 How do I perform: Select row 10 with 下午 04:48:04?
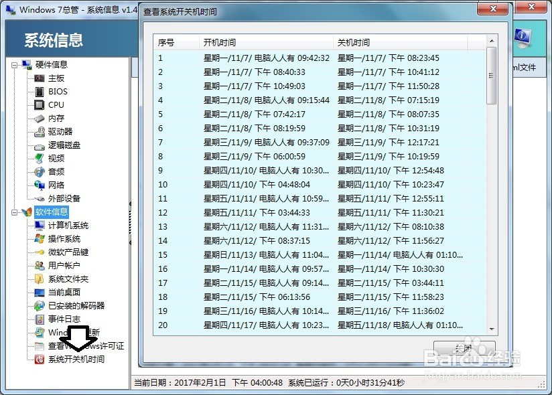point(320,185)
